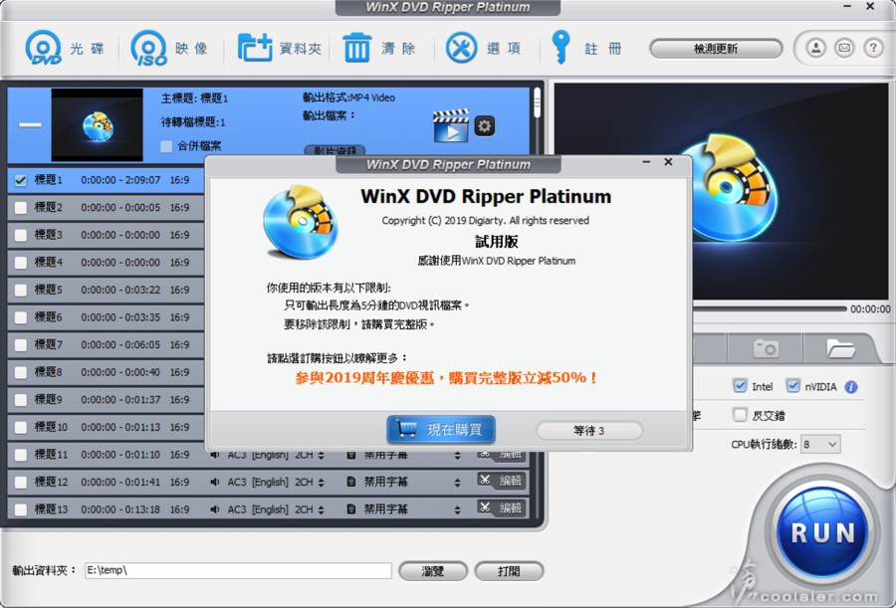Select the 標題7 checkbox
896x608 pixels.
pos(21,344)
